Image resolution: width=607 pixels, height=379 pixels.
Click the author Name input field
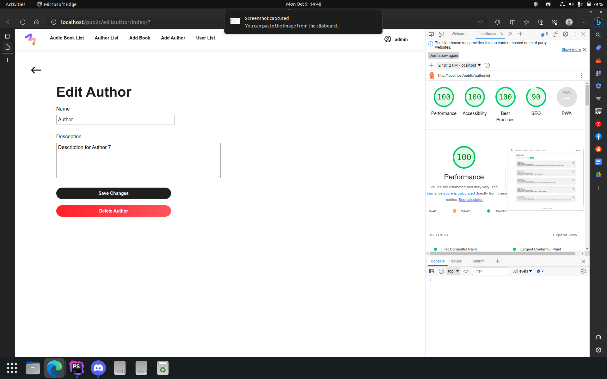[x=115, y=120]
